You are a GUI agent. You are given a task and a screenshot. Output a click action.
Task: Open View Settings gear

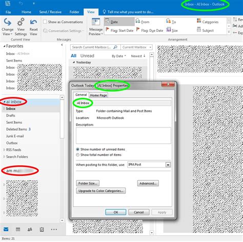coord(21,27)
